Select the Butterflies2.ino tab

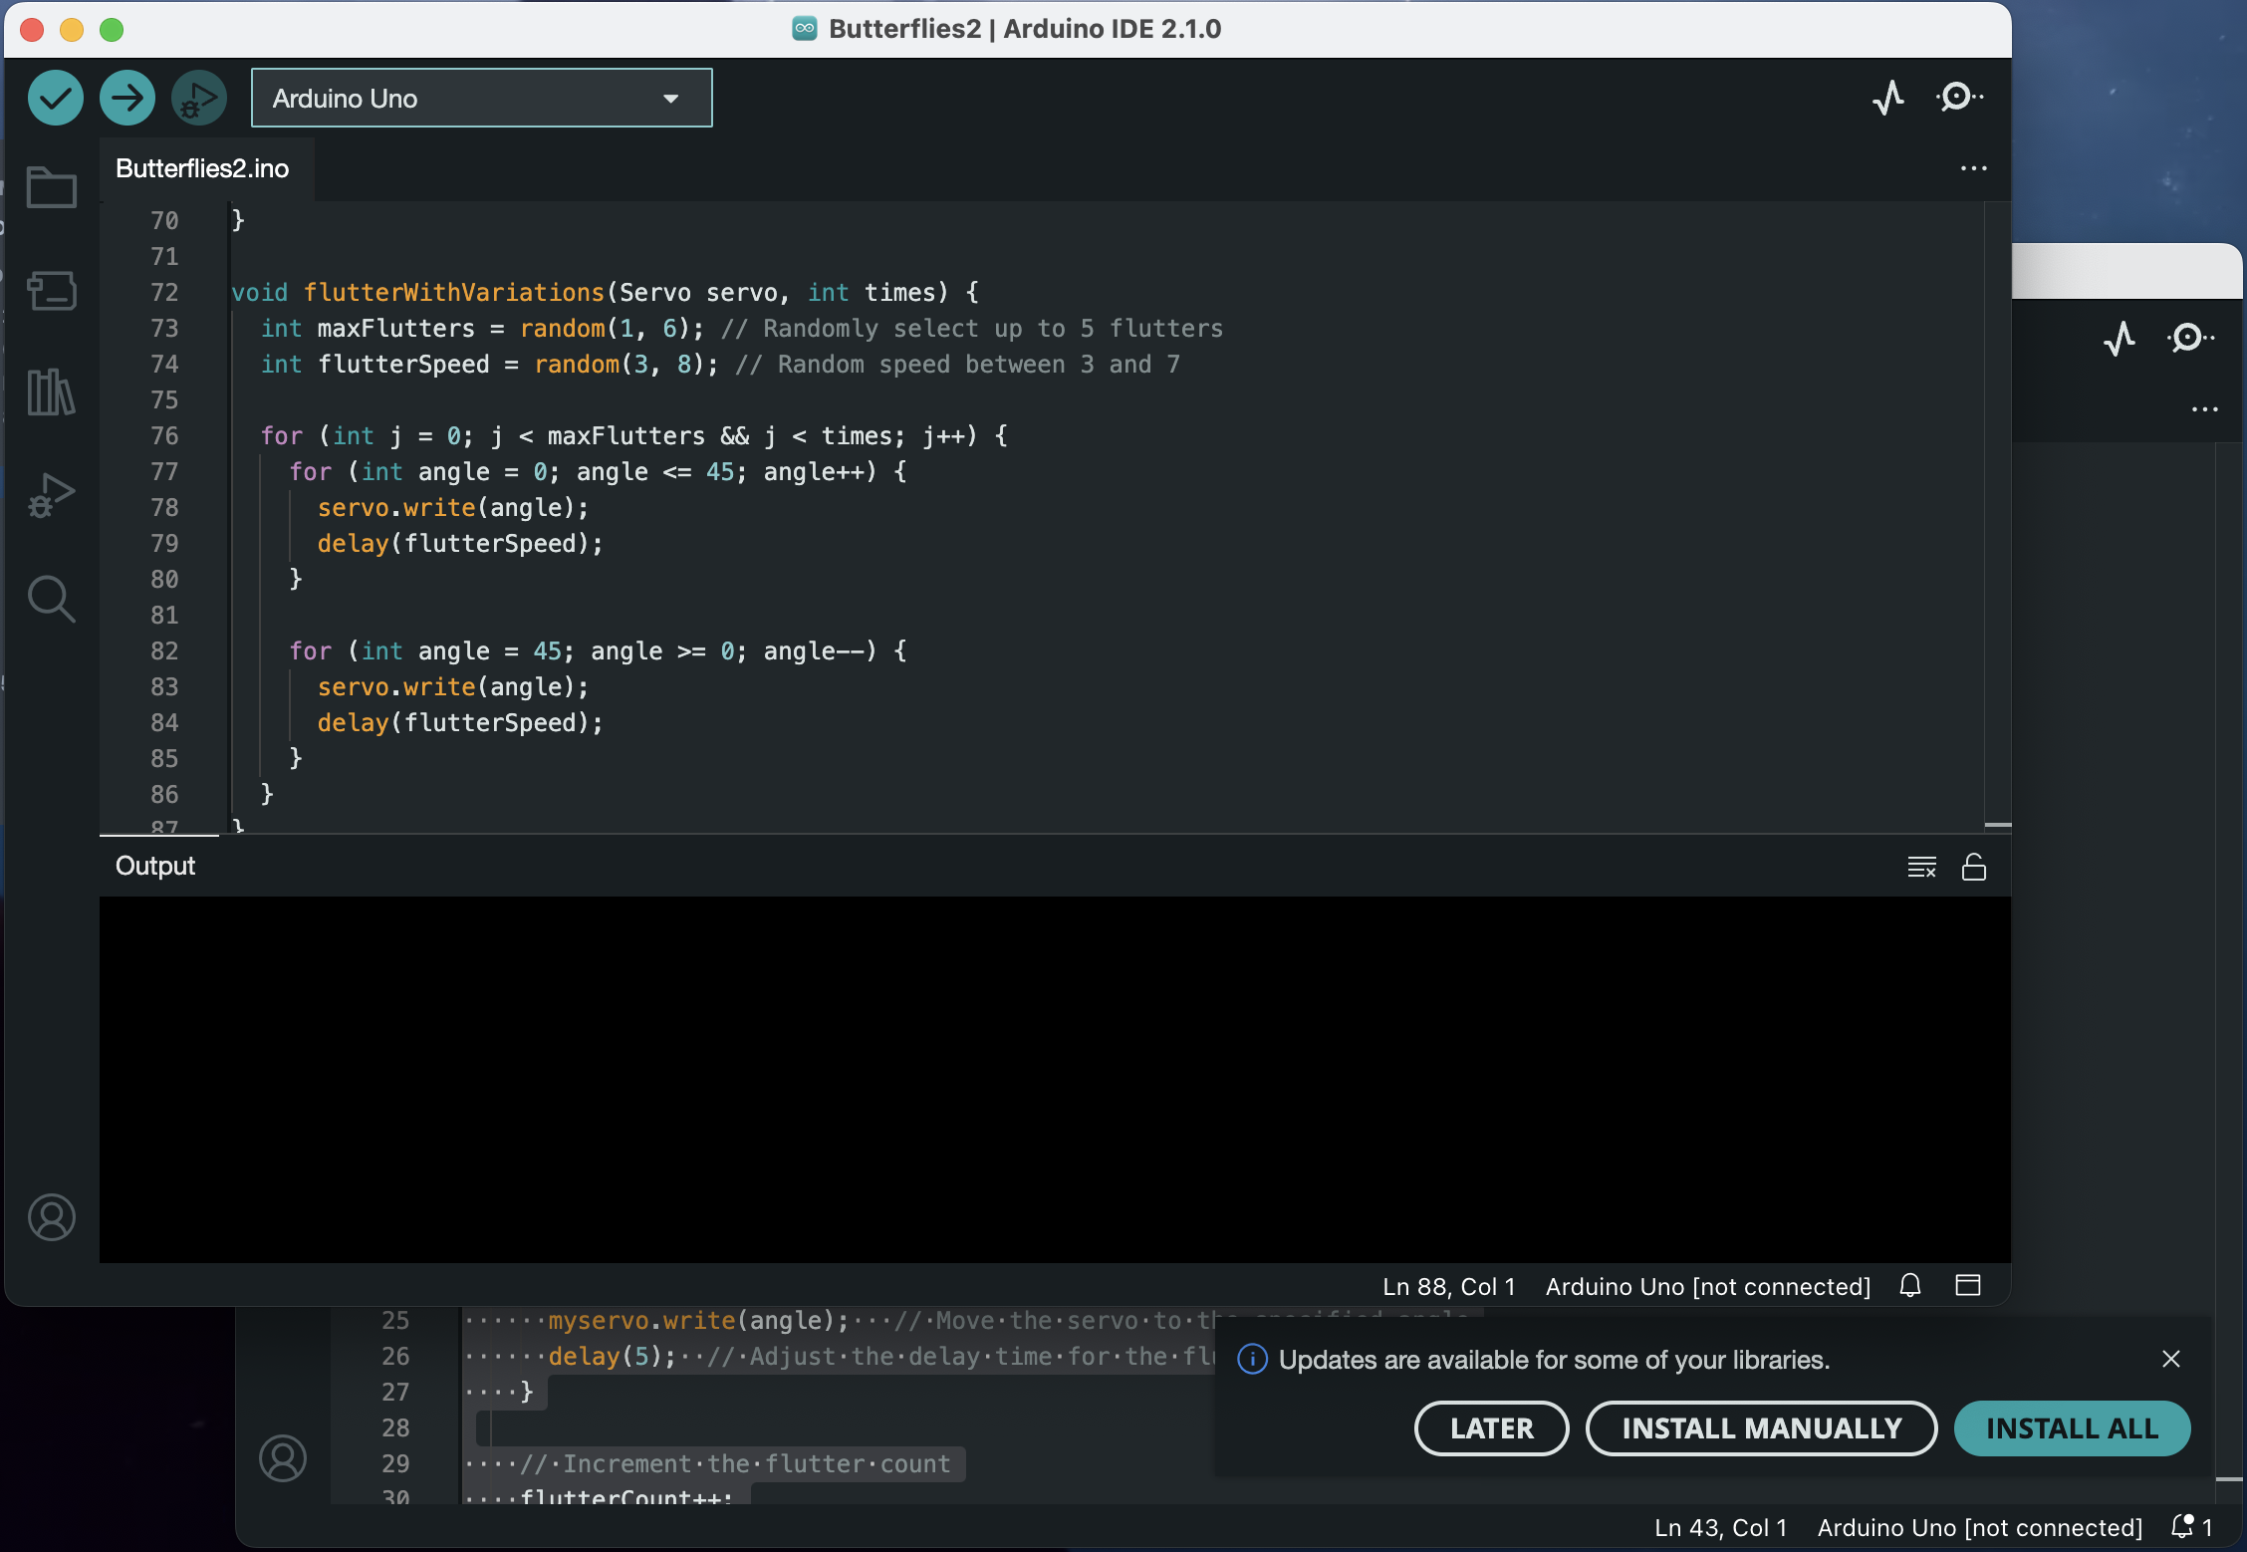tap(202, 168)
